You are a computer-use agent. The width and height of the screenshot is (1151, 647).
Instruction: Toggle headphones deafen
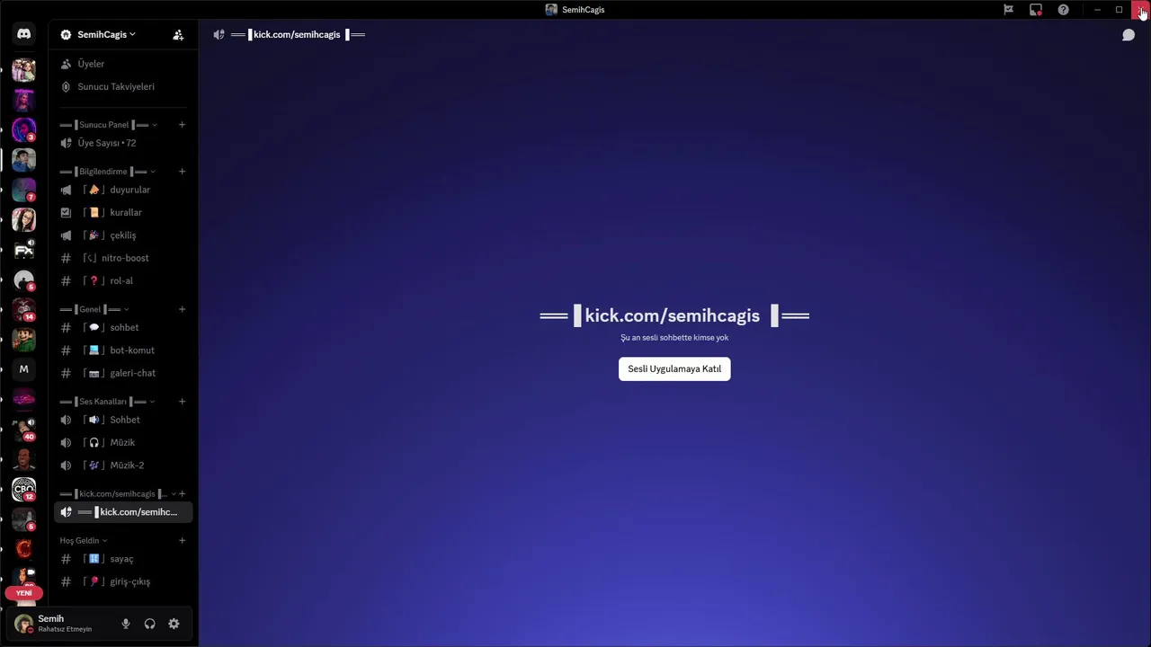coord(150,624)
